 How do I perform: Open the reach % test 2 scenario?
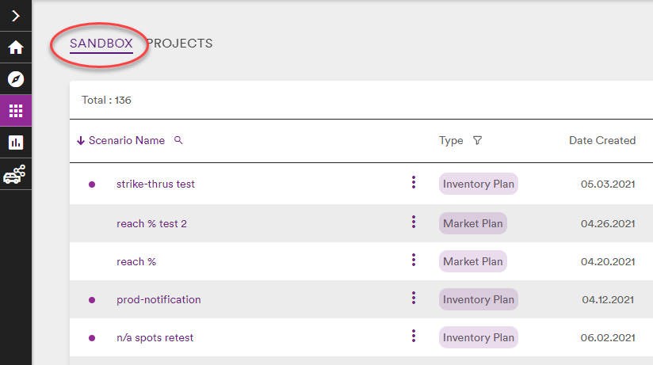(151, 223)
